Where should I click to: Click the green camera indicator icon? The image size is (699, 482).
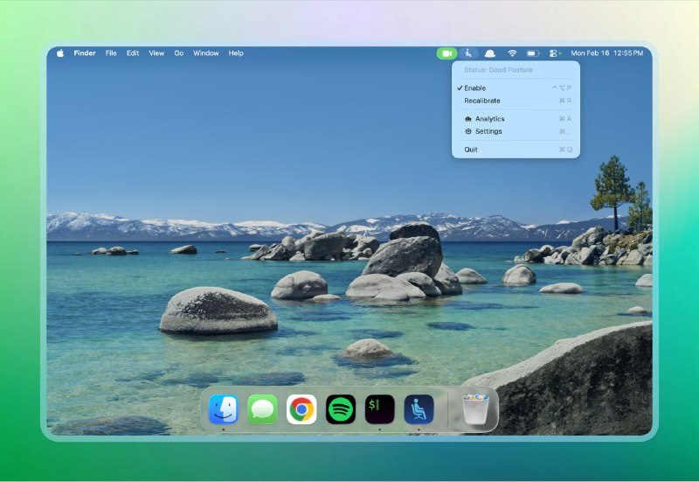point(446,53)
